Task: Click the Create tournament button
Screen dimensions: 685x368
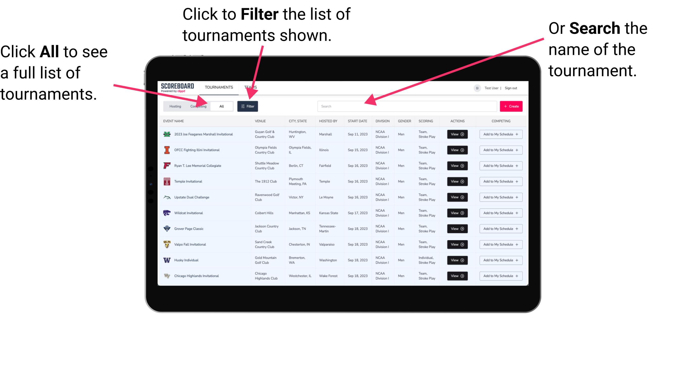Action: [511, 106]
